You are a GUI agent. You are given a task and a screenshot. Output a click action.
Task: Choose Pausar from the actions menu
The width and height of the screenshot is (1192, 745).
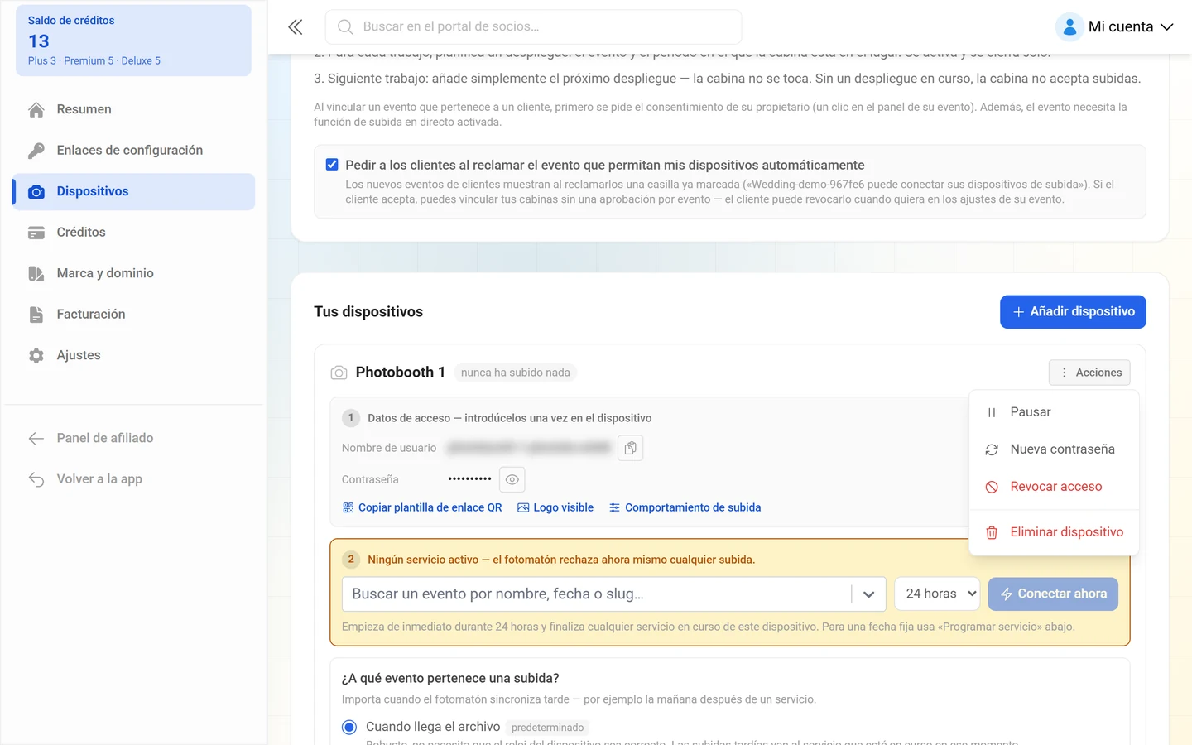(x=1055, y=412)
